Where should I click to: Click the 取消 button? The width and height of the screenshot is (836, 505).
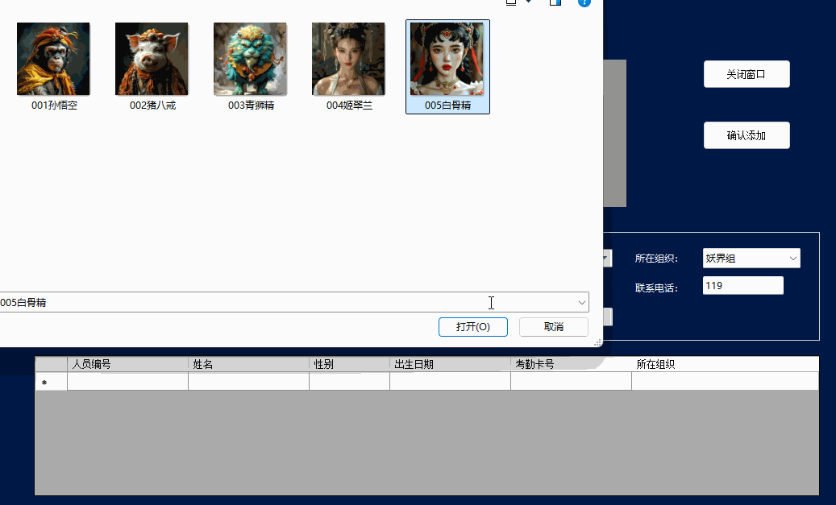(x=553, y=326)
